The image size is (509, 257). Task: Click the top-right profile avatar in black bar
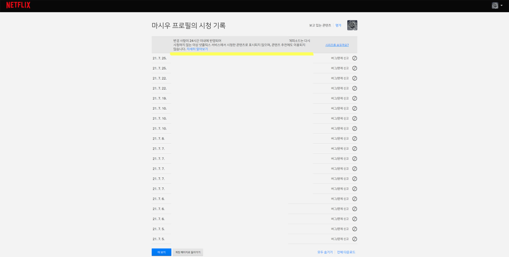[x=495, y=5]
